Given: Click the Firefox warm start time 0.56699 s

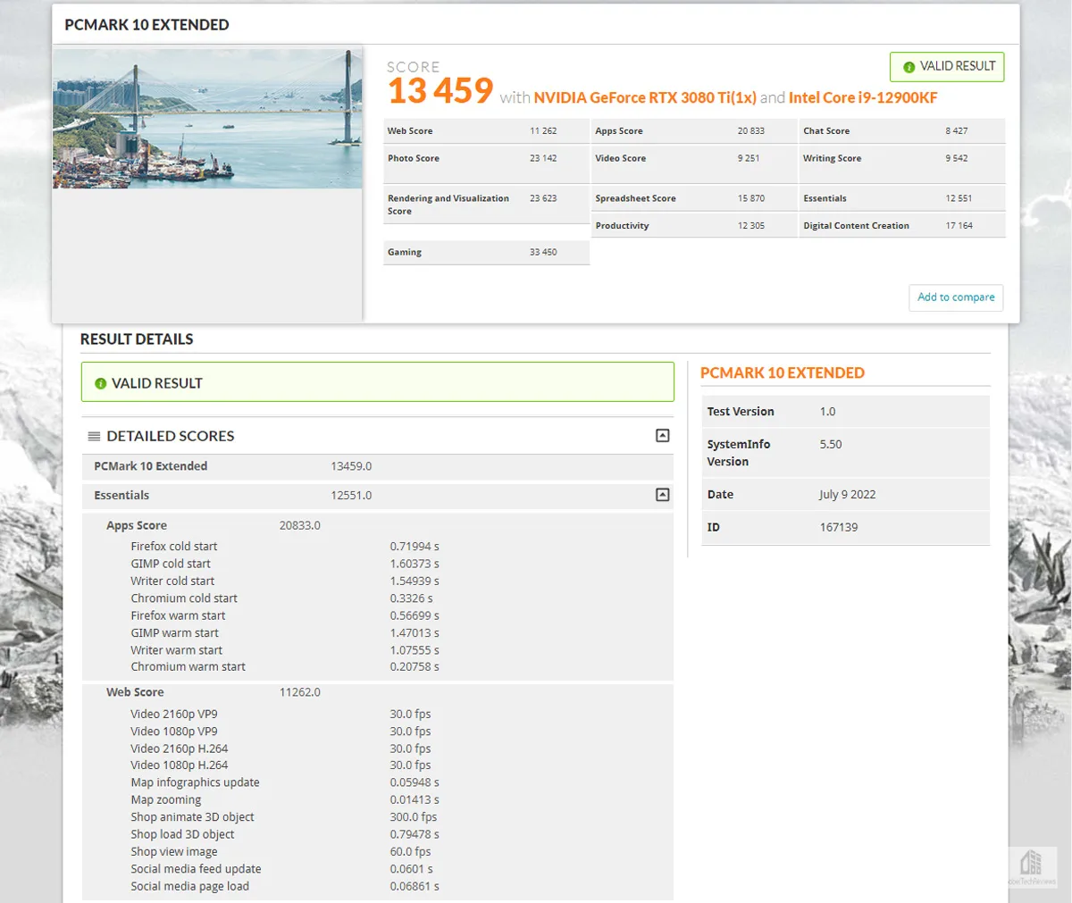Looking at the screenshot, I should (x=415, y=616).
